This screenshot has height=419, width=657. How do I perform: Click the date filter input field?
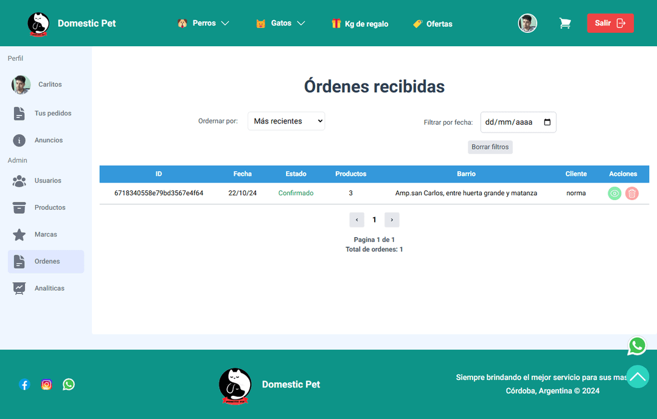click(518, 122)
